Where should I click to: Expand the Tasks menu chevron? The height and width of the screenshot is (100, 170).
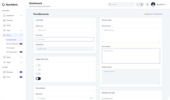tap(21, 30)
